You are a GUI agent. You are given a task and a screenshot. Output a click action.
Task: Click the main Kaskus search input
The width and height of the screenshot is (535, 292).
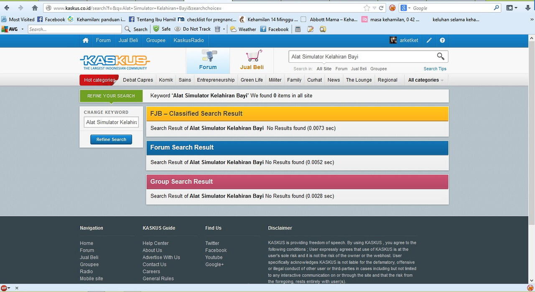[x=362, y=56]
